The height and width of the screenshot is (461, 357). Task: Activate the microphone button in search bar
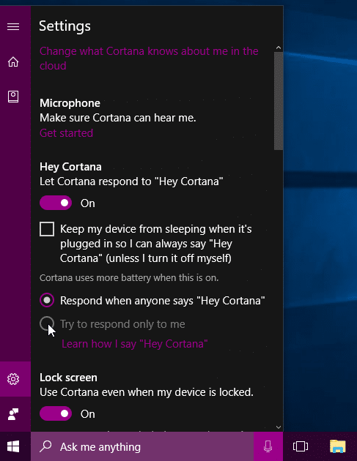click(x=268, y=446)
